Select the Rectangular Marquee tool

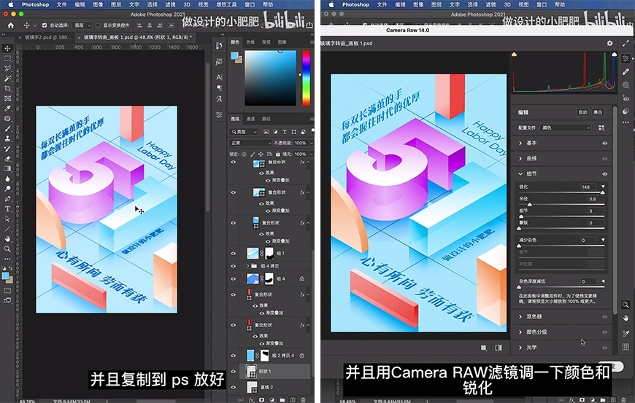pos(7,58)
